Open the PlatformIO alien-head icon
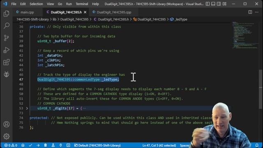Image resolution: width=263 pixels, height=148 pixels. (7, 74)
